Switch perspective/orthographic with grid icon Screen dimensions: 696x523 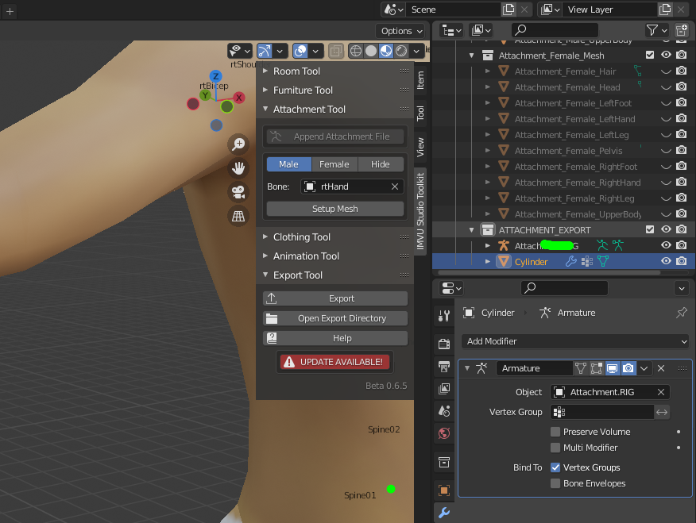click(x=238, y=215)
